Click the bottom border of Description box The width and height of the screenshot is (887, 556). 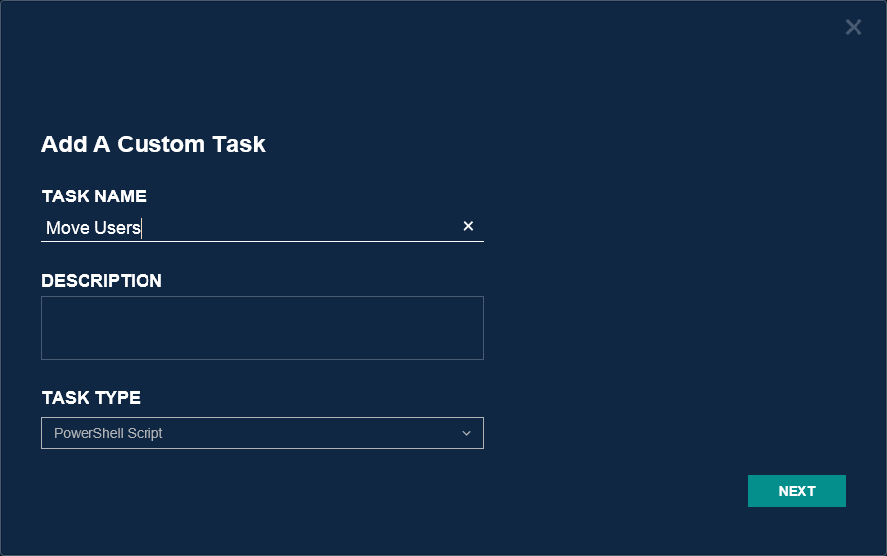(x=262, y=359)
